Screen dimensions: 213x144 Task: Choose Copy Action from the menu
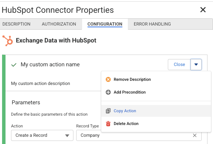coord(125,111)
